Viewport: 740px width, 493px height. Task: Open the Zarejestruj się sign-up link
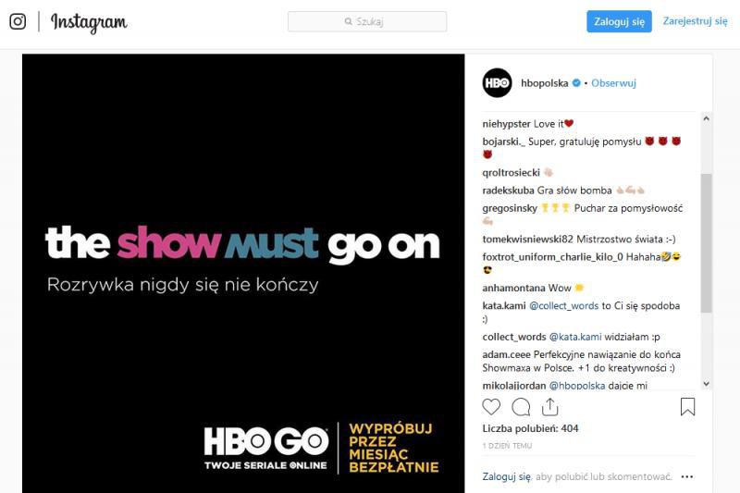(696, 21)
